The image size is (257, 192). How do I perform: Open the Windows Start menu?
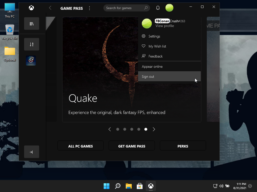click(x=106, y=186)
